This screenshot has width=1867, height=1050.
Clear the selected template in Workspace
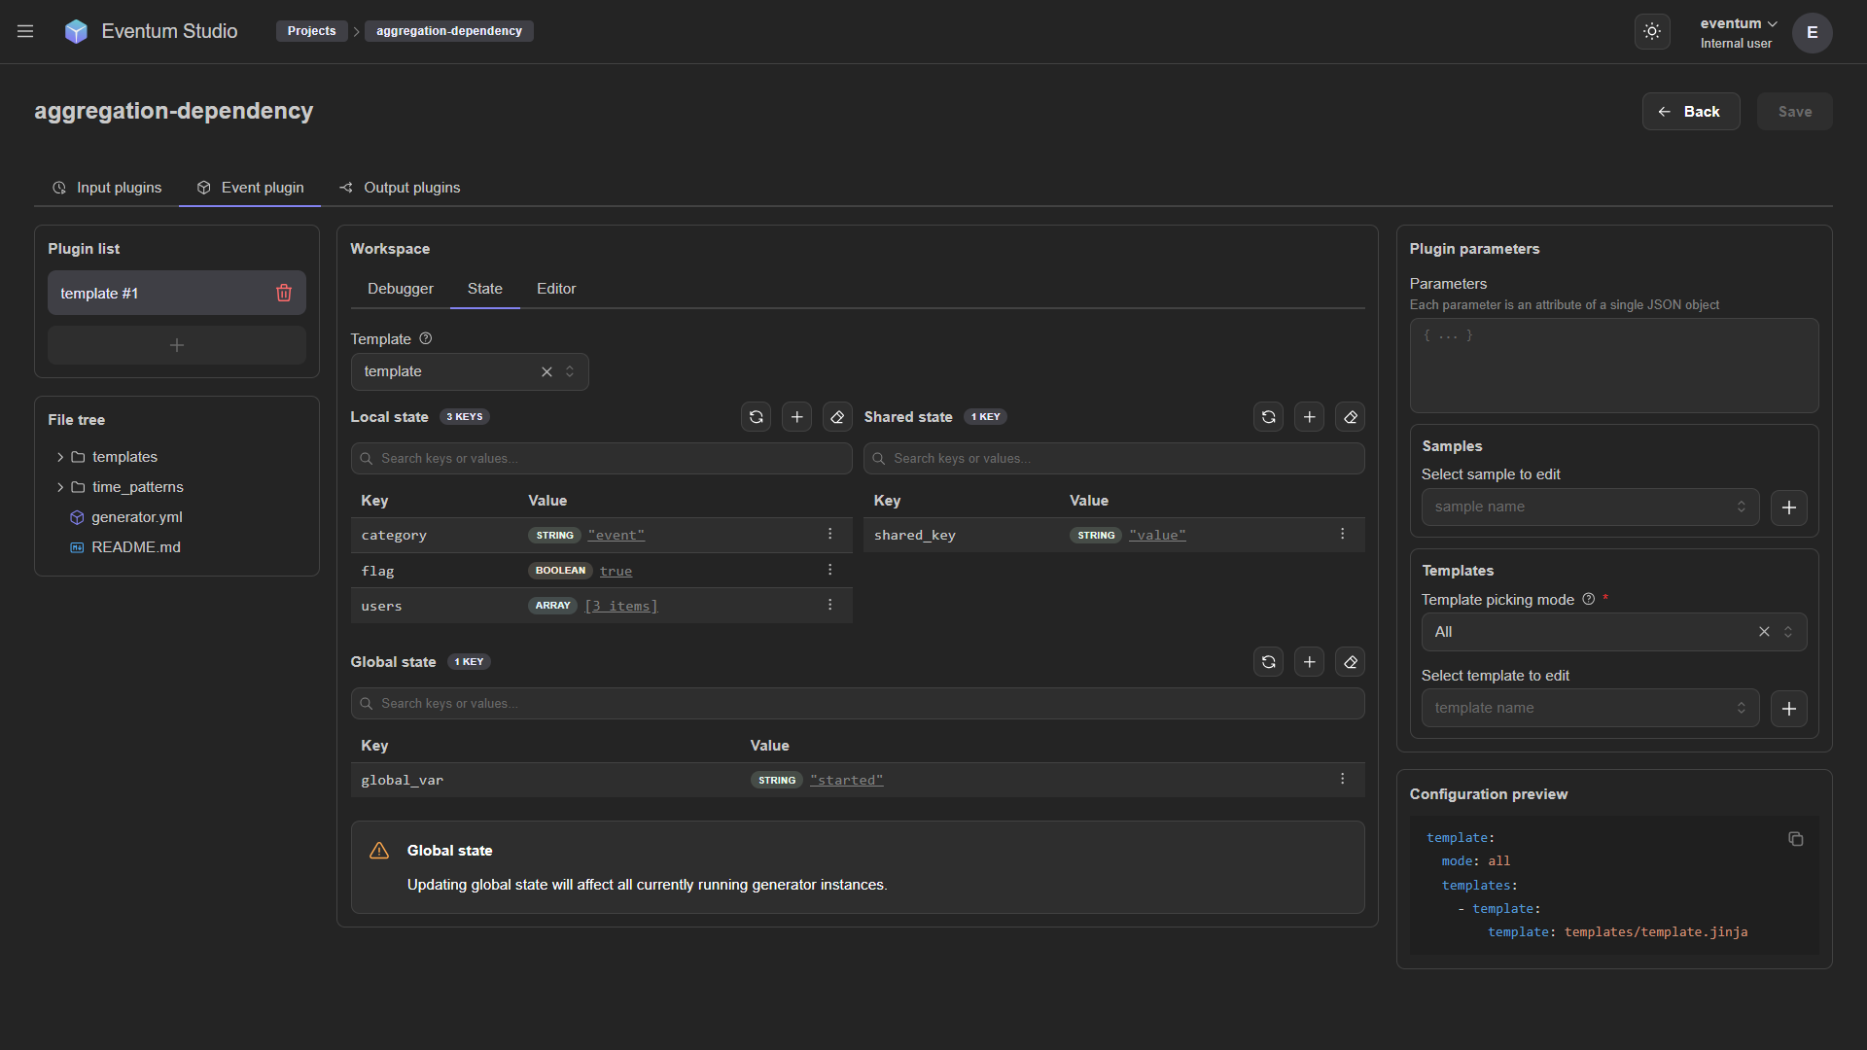(546, 371)
